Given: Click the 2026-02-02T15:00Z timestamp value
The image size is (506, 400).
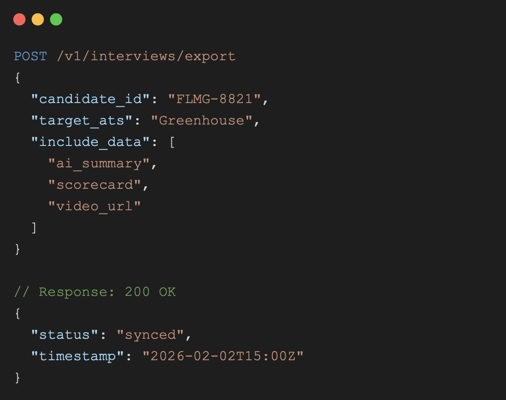Looking at the screenshot, I should click(x=223, y=356).
